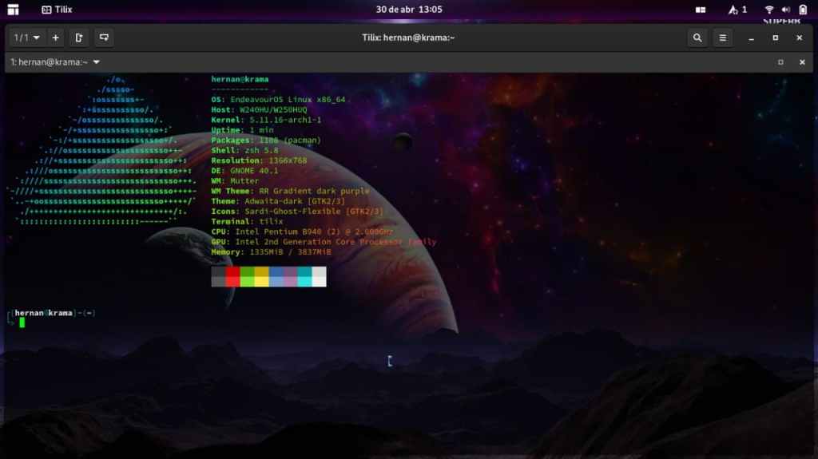Viewport: 818px width, 459px height.
Task: Open the GNOME Activities overview icon
Action: [x=13, y=10]
